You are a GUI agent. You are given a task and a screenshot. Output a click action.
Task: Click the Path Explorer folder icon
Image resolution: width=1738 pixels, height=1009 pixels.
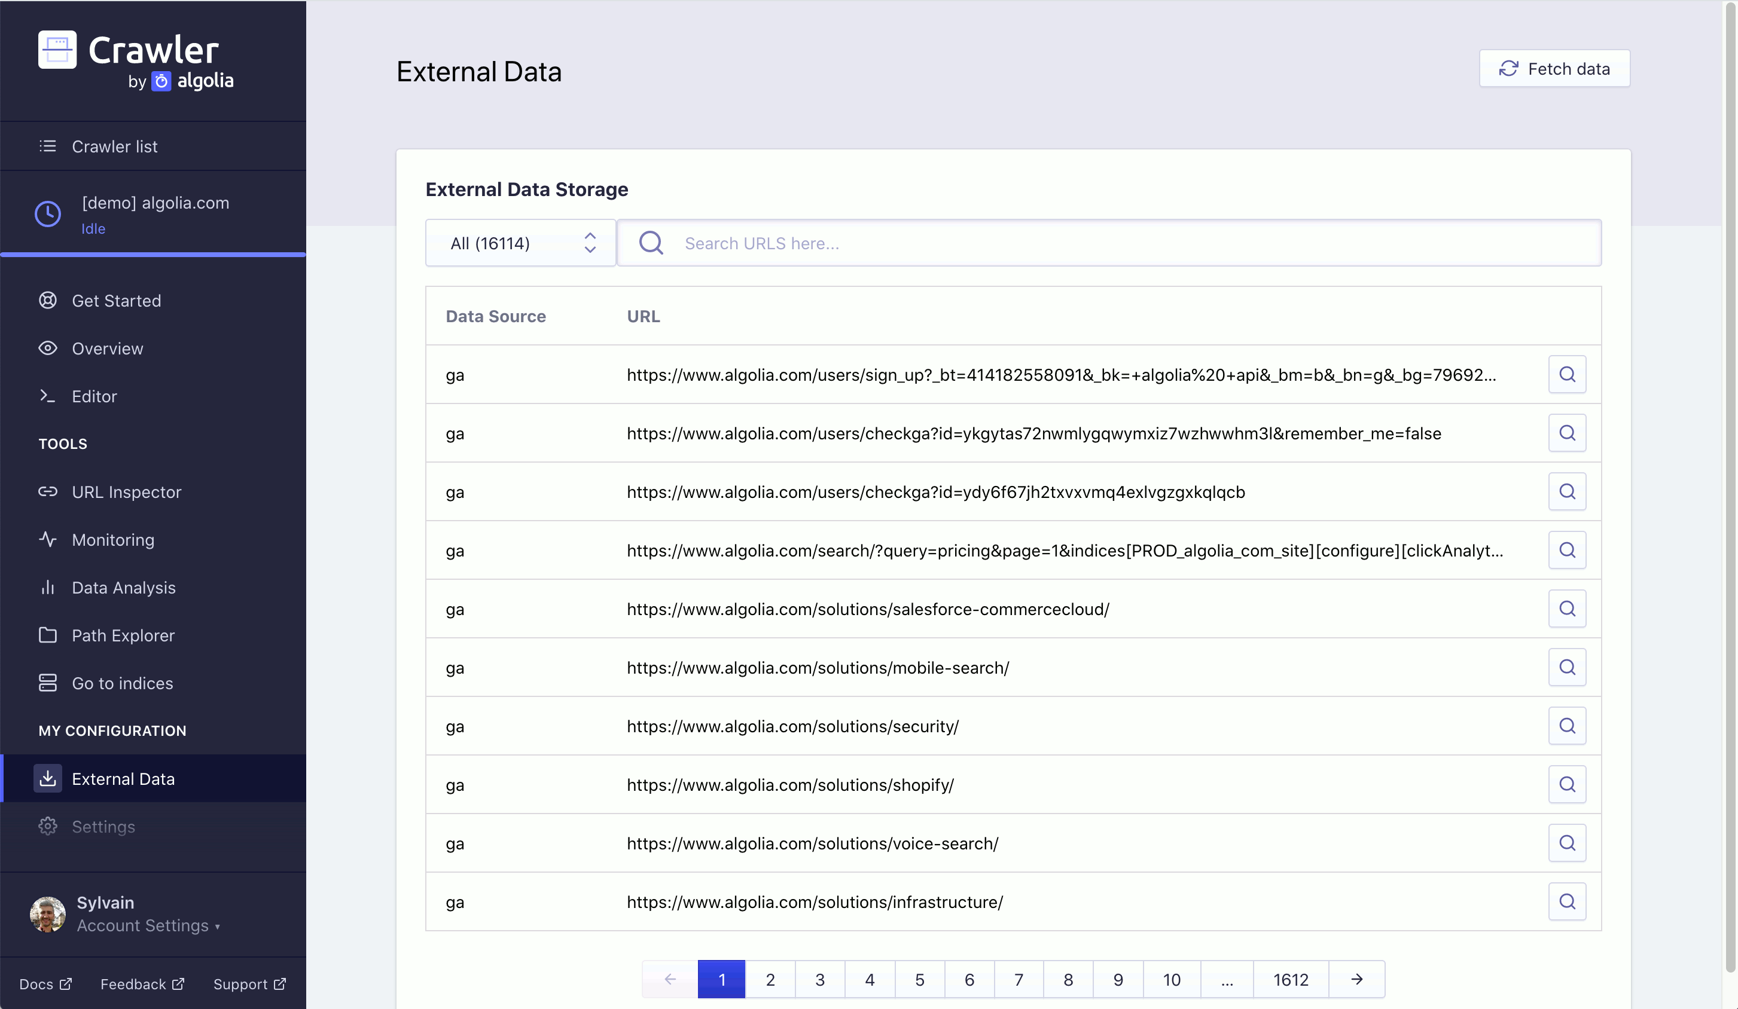click(48, 635)
